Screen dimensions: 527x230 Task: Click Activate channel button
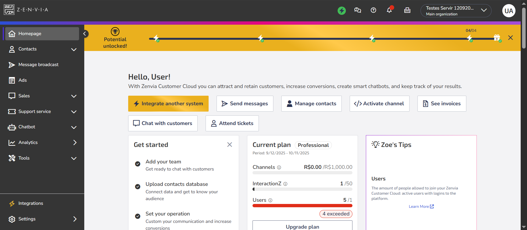click(x=380, y=104)
